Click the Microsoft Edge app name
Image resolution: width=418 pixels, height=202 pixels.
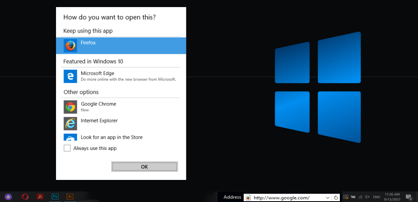point(97,73)
